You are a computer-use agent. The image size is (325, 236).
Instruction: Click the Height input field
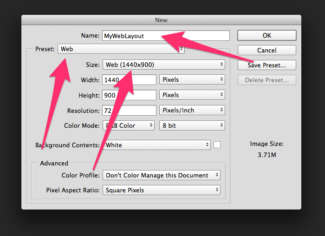(130, 95)
